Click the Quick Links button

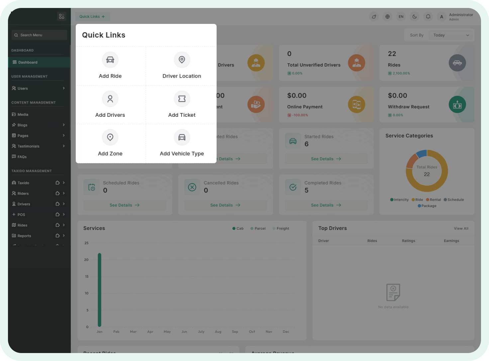pos(92,17)
